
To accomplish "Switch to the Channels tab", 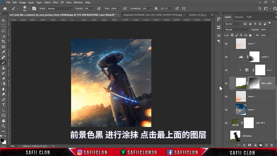I will pos(239,17).
